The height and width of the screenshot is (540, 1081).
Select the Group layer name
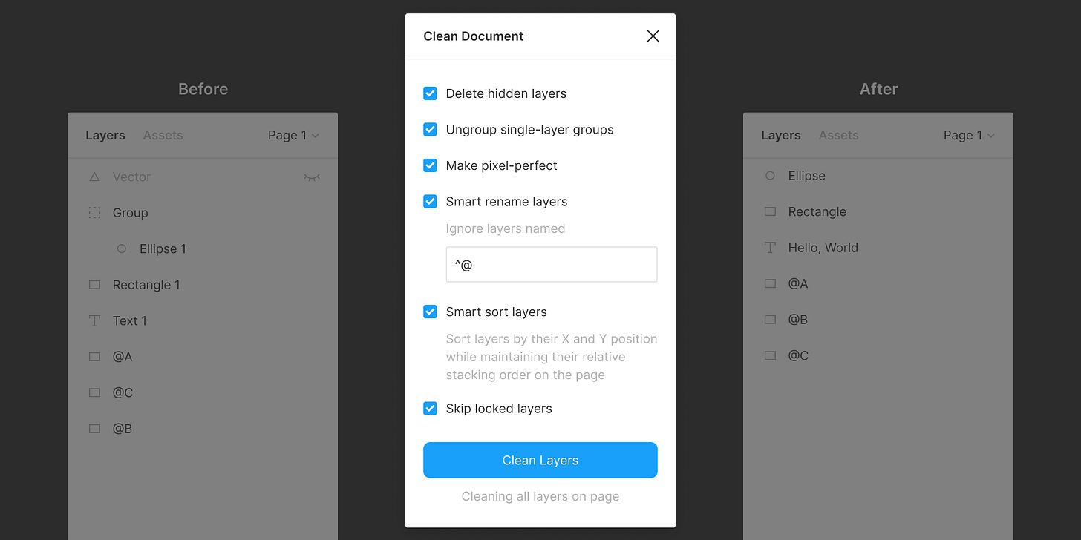[130, 213]
